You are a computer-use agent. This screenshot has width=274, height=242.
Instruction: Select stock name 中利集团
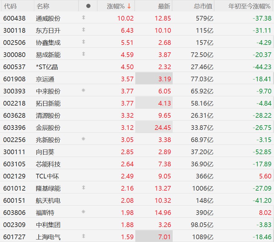pos(48,225)
